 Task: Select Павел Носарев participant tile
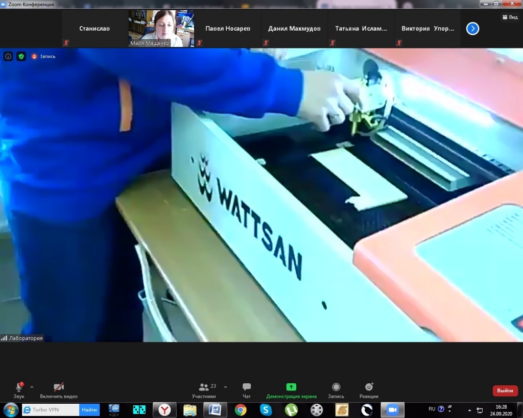pyautogui.click(x=228, y=29)
